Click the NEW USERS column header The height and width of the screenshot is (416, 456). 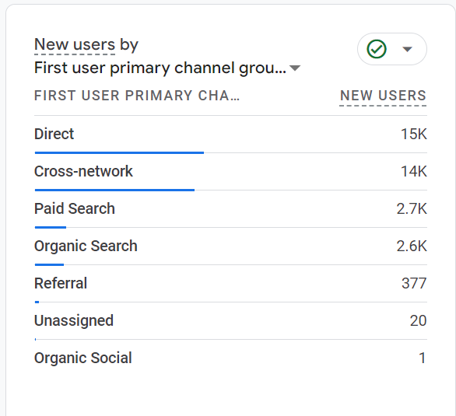point(383,96)
